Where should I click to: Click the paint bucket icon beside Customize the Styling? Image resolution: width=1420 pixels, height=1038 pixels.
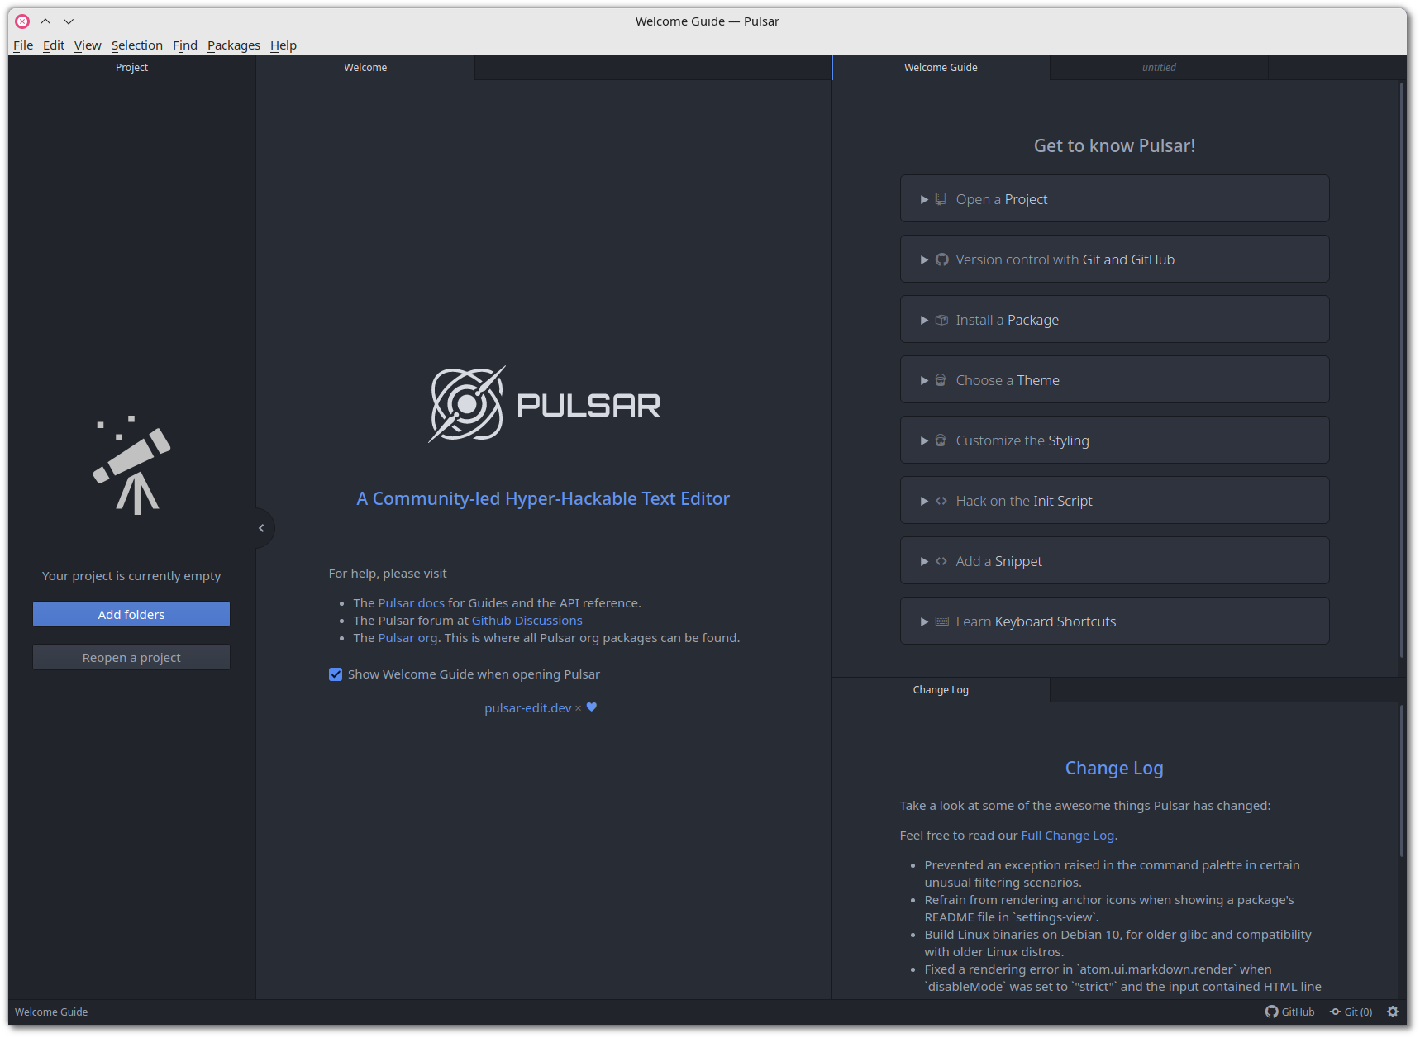coord(941,440)
